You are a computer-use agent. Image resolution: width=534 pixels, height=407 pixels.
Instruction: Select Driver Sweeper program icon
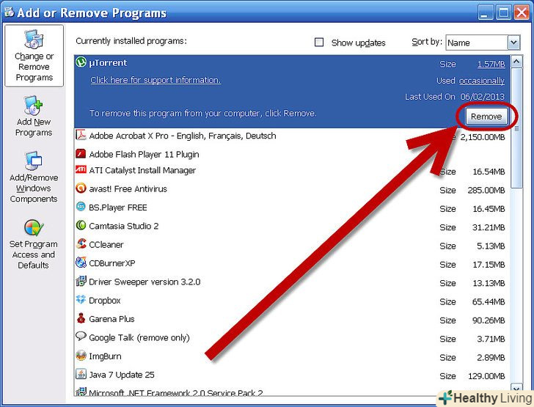click(x=81, y=281)
